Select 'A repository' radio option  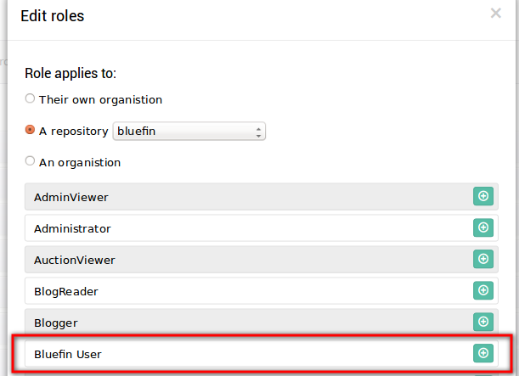coord(30,130)
